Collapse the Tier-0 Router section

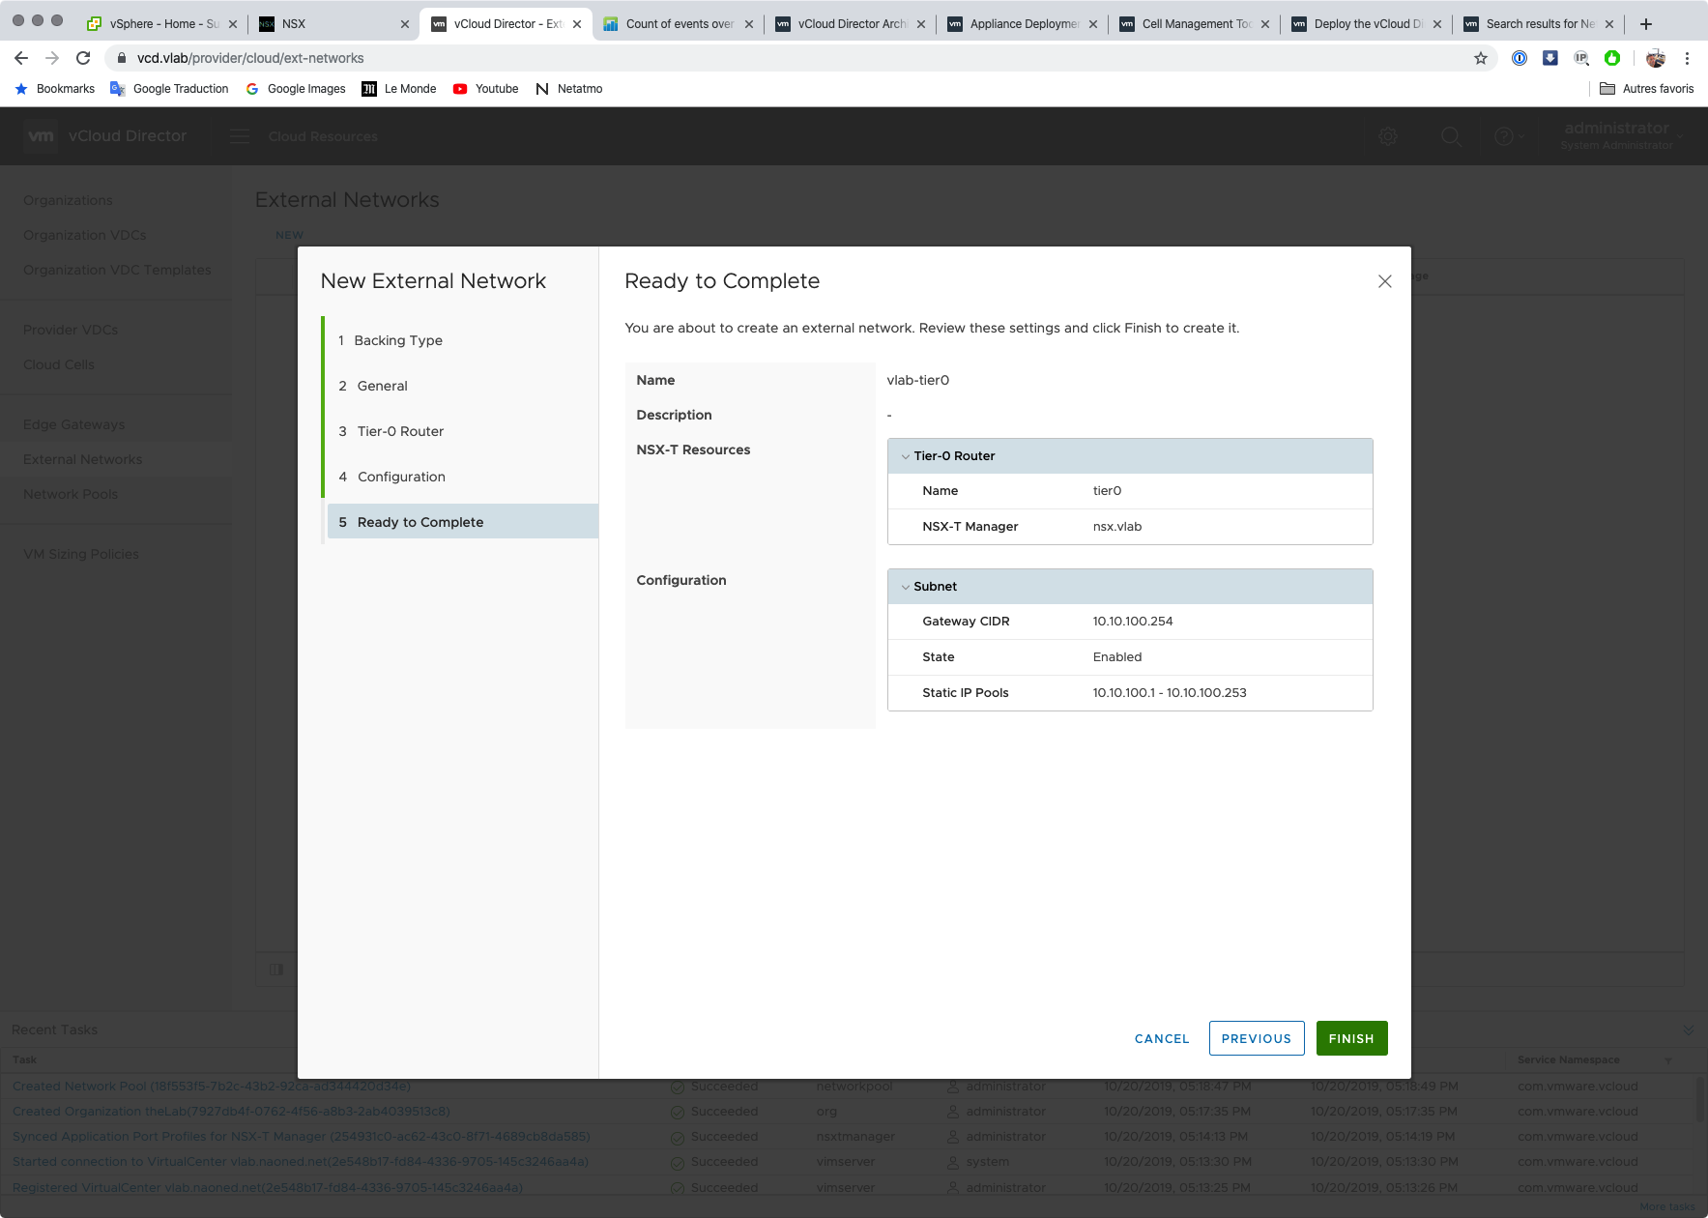pos(905,456)
